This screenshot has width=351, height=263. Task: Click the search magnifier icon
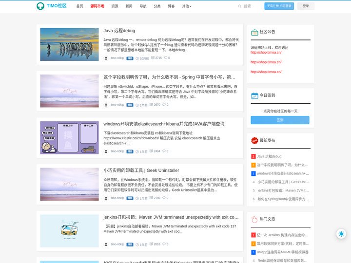coord(239,6)
